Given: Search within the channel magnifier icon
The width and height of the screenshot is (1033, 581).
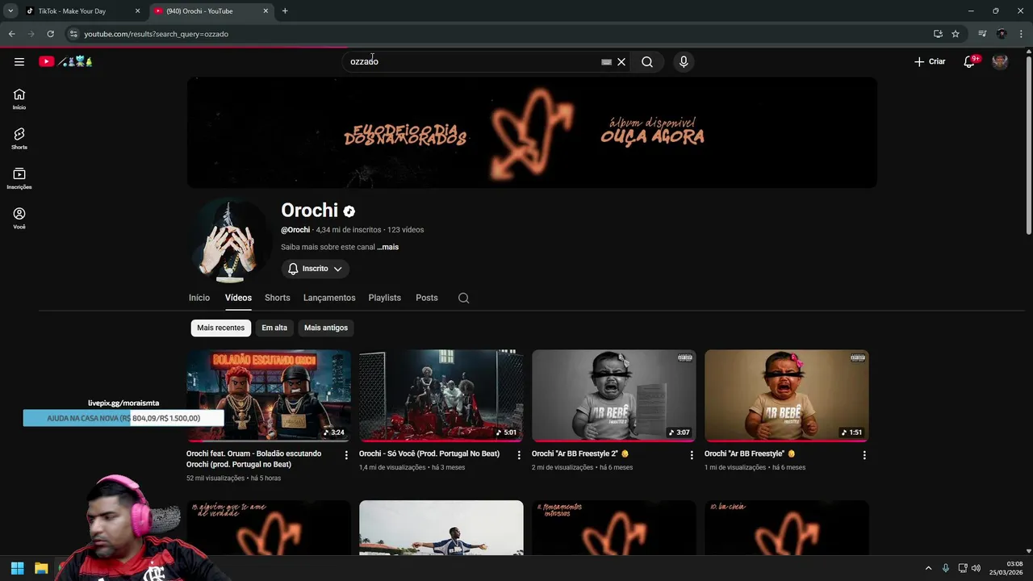Looking at the screenshot, I should 464,298.
